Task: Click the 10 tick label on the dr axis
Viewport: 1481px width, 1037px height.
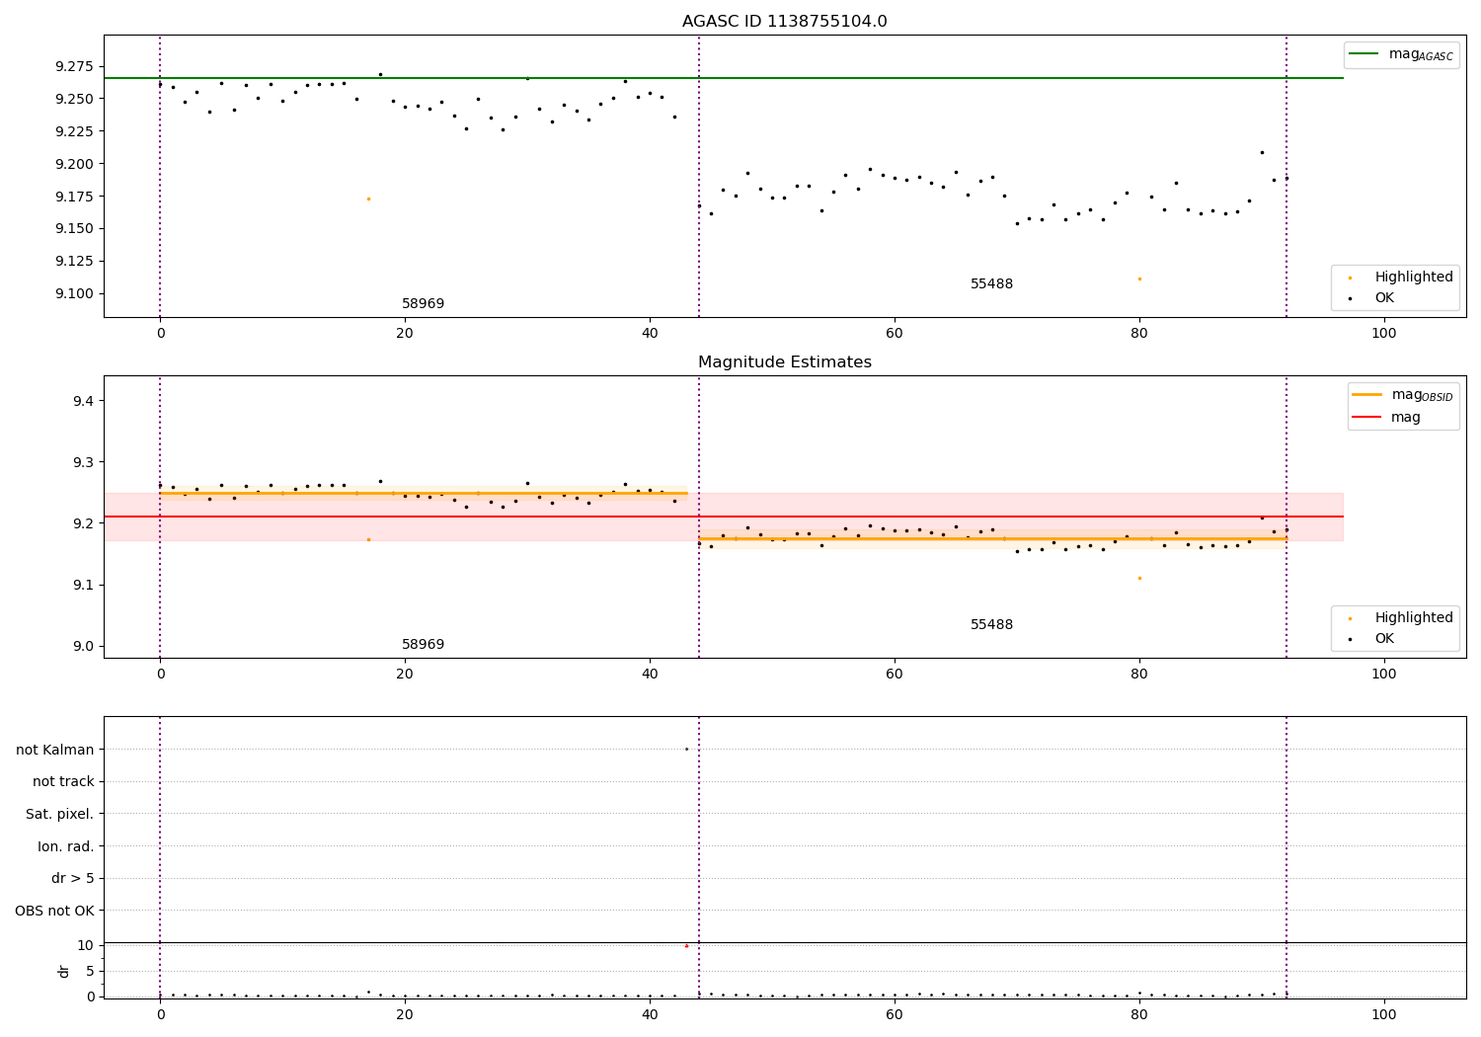Action: pos(86,945)
